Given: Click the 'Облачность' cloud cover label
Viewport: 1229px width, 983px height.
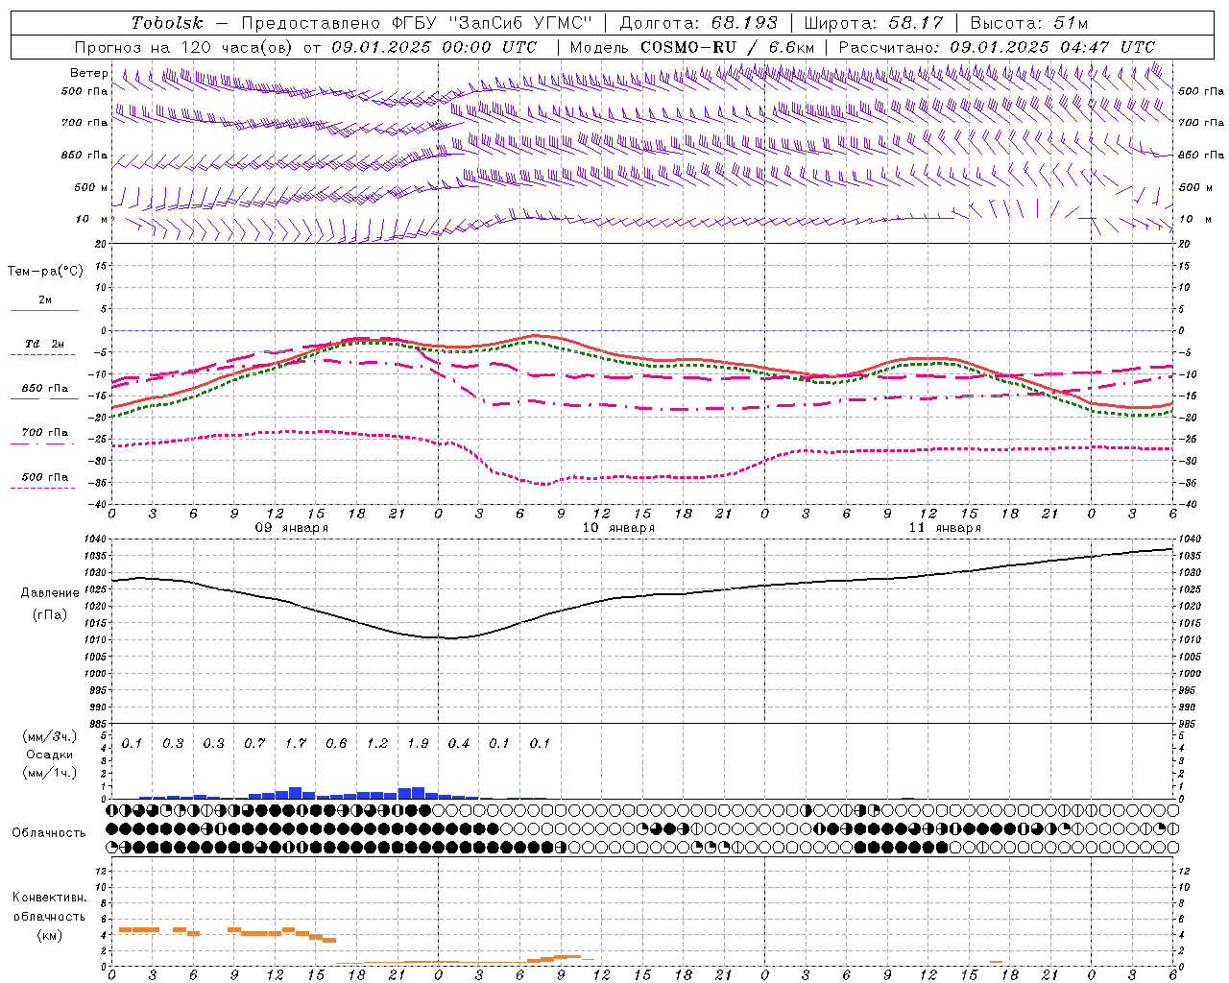Looking at the screenshot, I should pyautogui.click(x=49, y=833).
